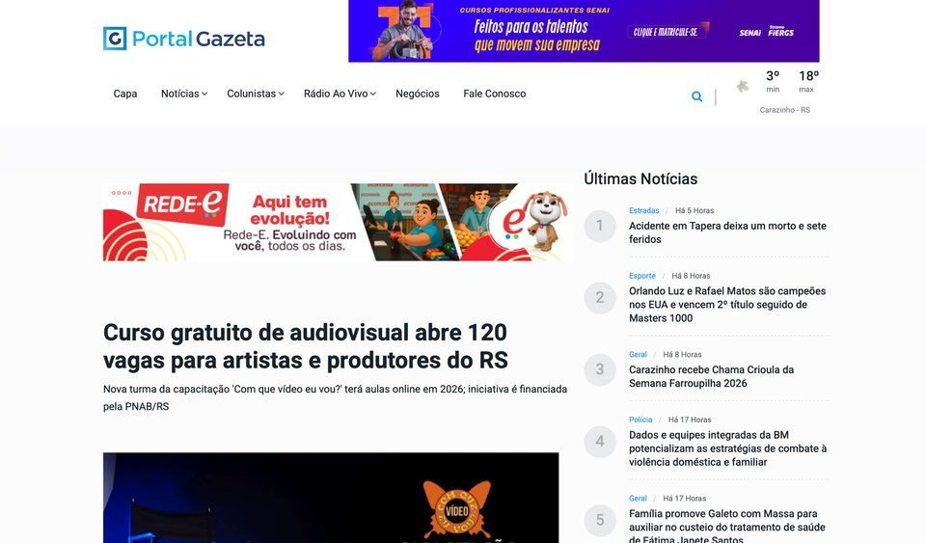The image size is (926, 543).
Task: Click the SENAI courses banner ad
Action: click(x=584, y=31)
